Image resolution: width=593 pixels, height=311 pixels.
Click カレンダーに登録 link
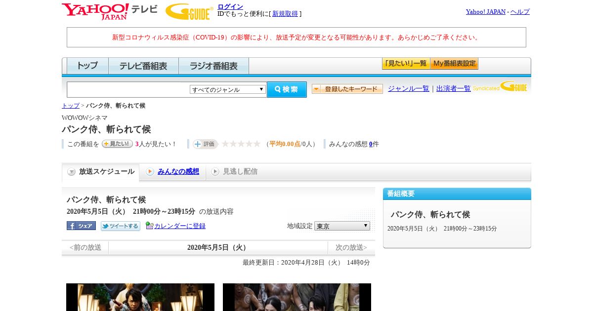coord(180,226)
